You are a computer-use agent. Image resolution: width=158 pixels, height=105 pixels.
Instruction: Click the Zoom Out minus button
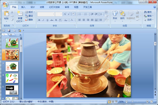click(127, 102)
